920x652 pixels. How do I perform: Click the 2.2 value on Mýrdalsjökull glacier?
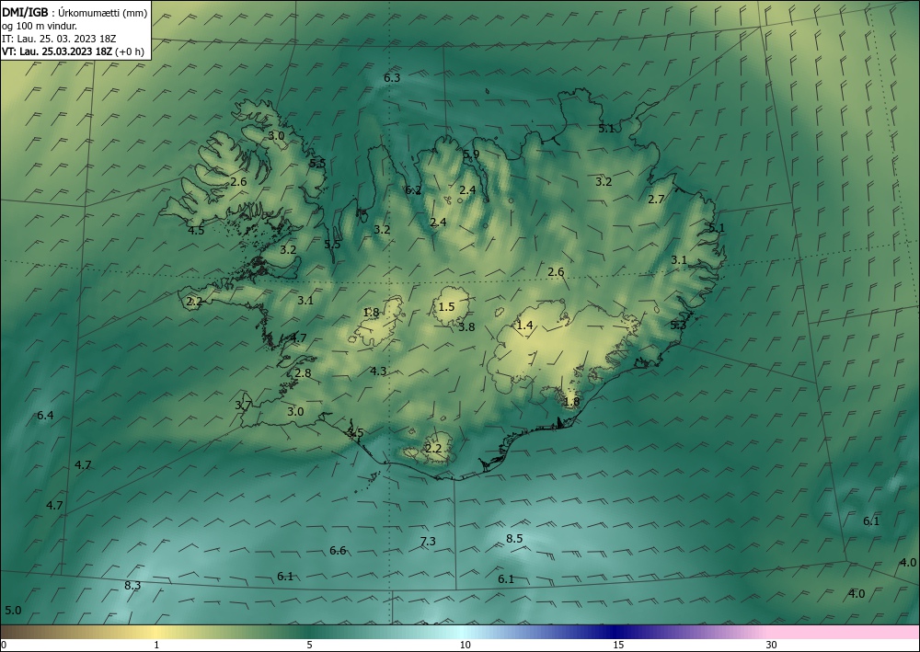click(x=433, y=449)
